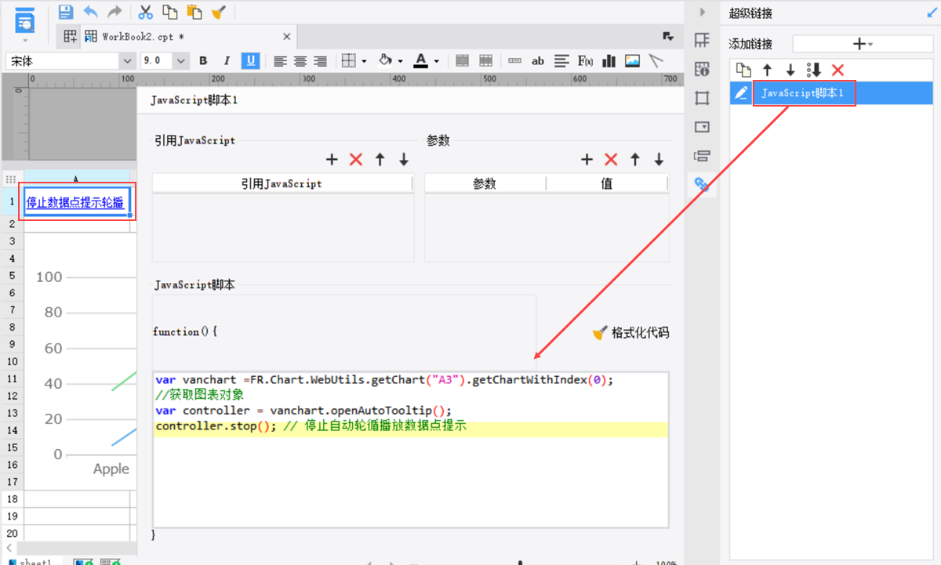Select row header 5 in spreadsheet
The height and width of the screenshot is (565, 941).
12,276
